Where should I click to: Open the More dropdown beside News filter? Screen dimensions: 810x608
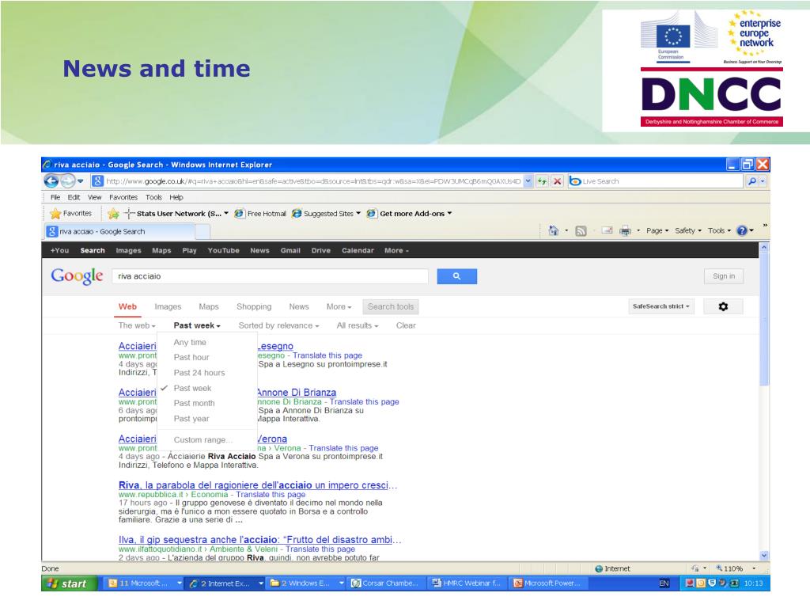pyautogui.click(x=339, y=306)
